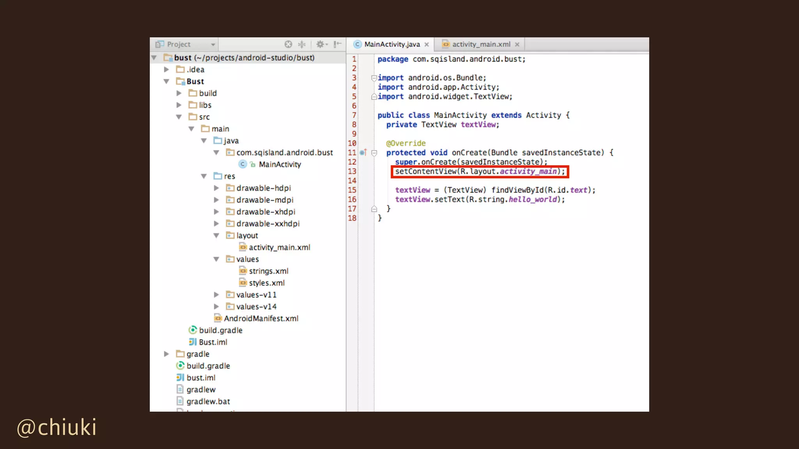Select the MainActivity class in the tree

pos(279,164)
